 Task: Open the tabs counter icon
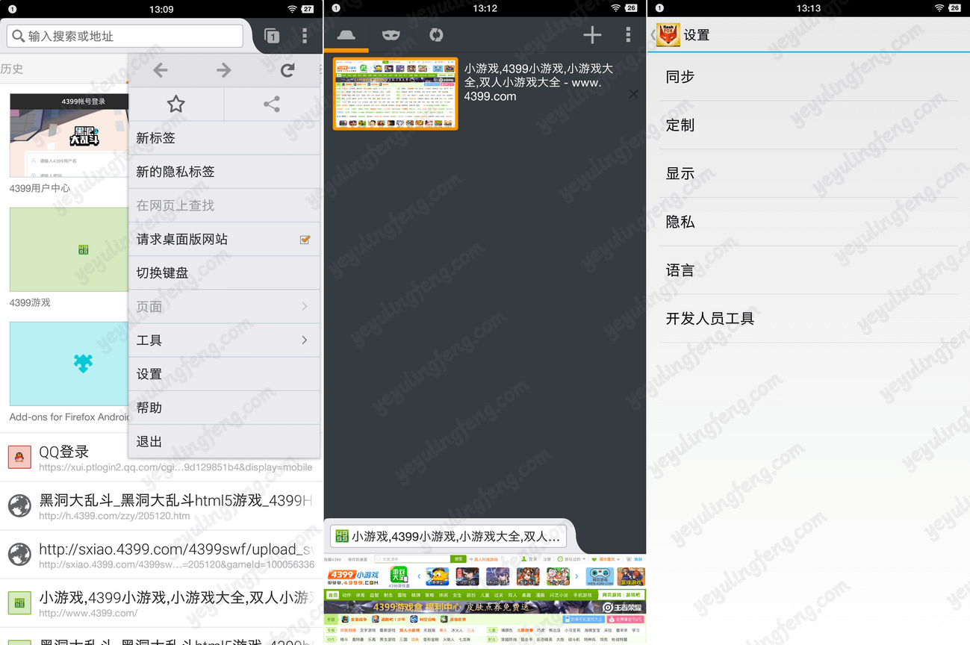tap(272, 36)
